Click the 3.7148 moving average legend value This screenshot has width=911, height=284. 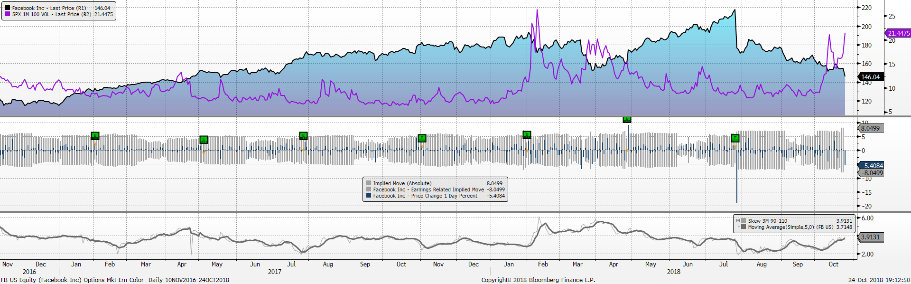[844, 227]
